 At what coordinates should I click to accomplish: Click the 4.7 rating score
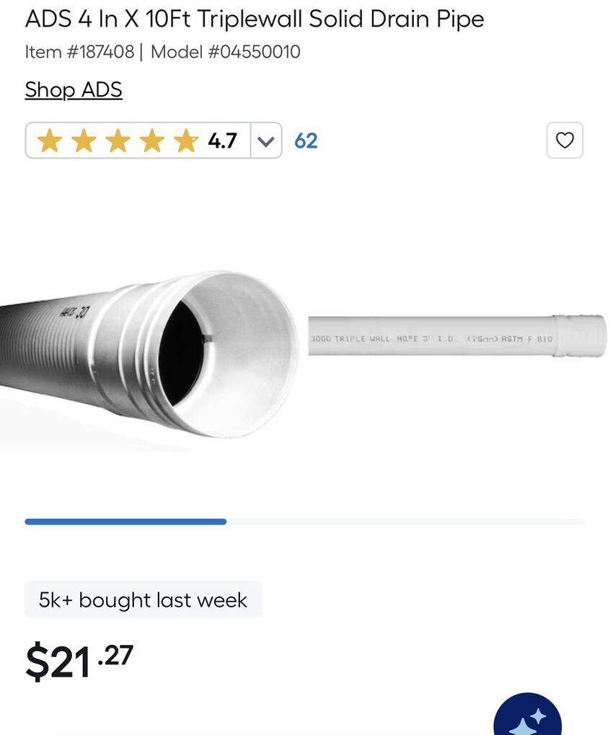tap(222, 141)
